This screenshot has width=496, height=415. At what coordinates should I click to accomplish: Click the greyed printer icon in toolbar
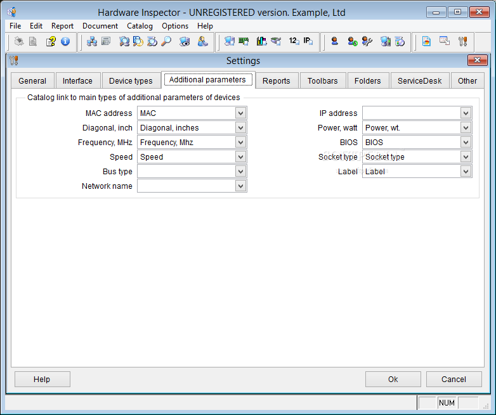coord(18,41)
